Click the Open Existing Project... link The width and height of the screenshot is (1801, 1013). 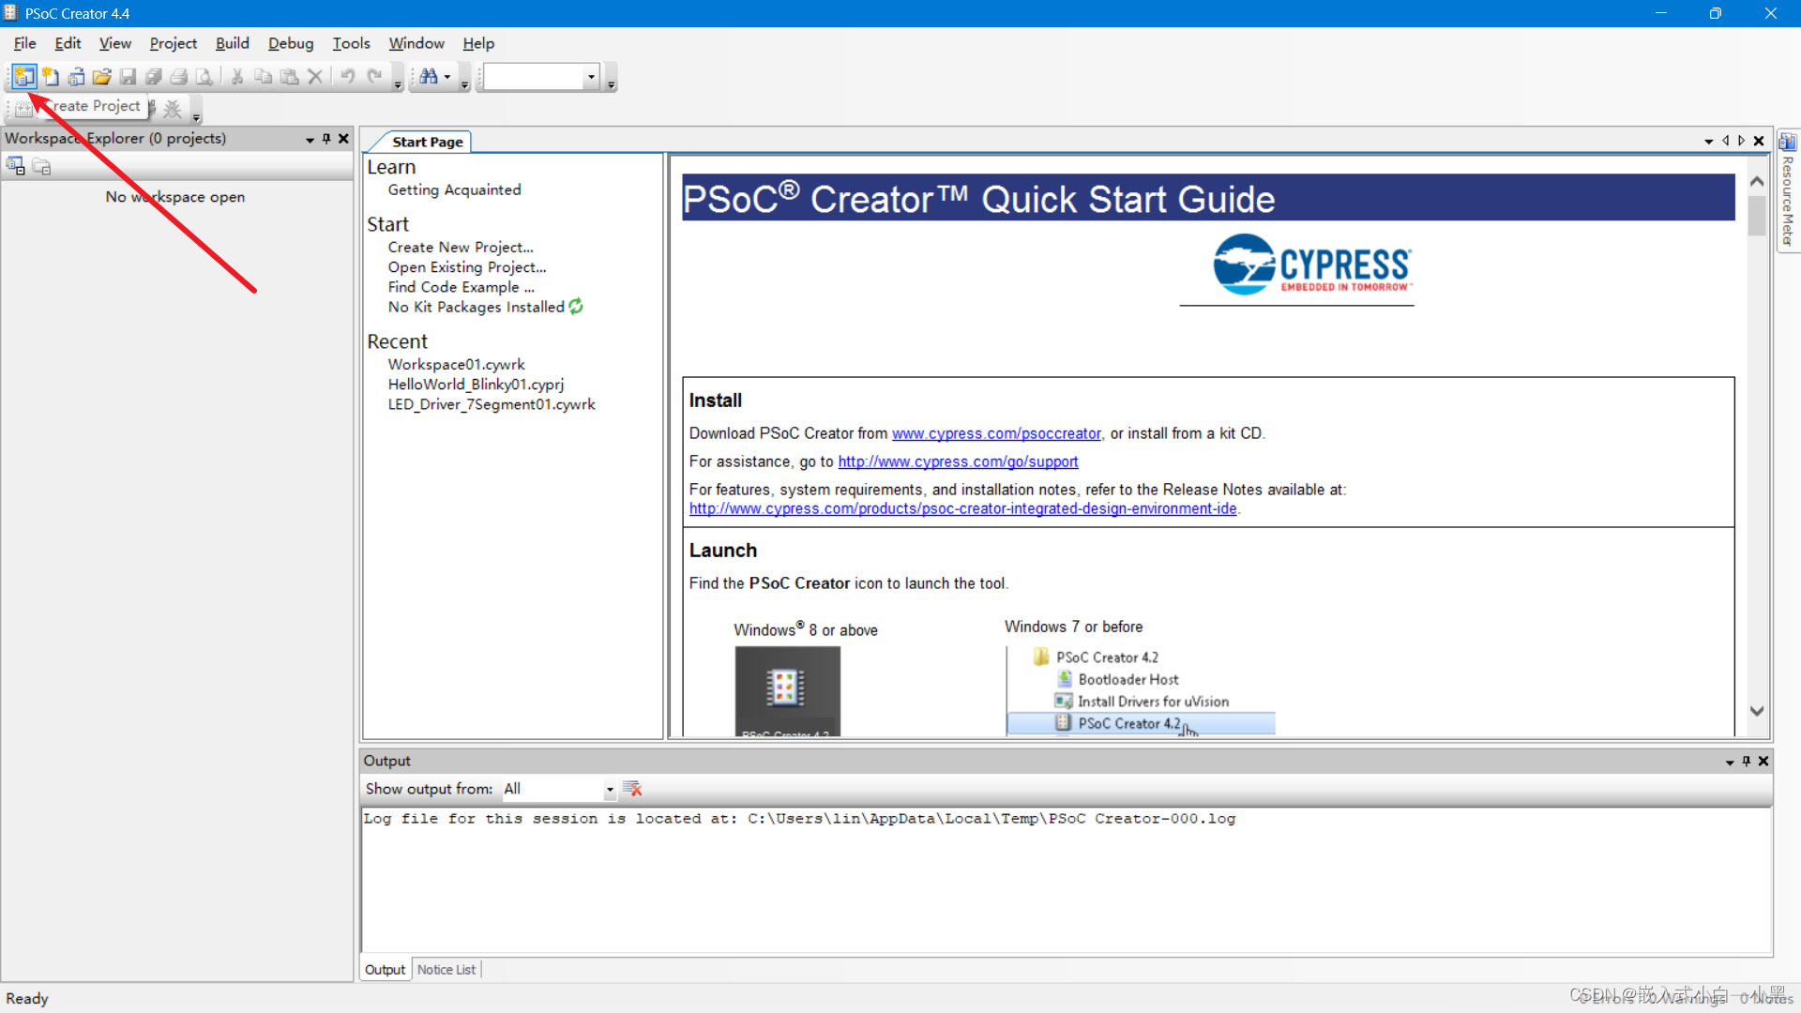click(467, 267)
